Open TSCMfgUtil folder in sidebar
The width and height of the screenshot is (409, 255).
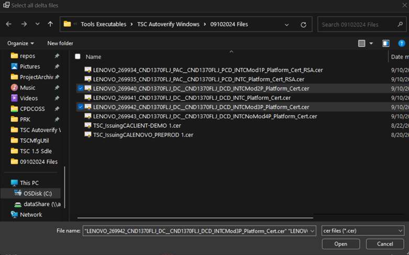pyautogui.click(x=34, y=140)
